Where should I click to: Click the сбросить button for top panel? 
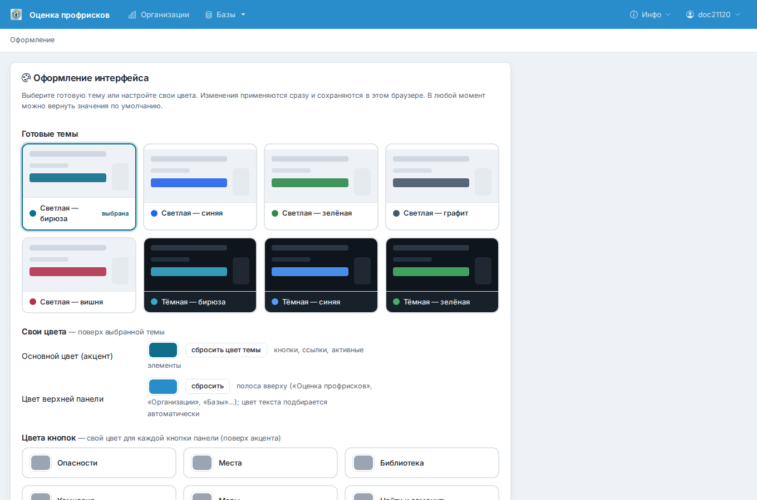click(x=208, y=386)
